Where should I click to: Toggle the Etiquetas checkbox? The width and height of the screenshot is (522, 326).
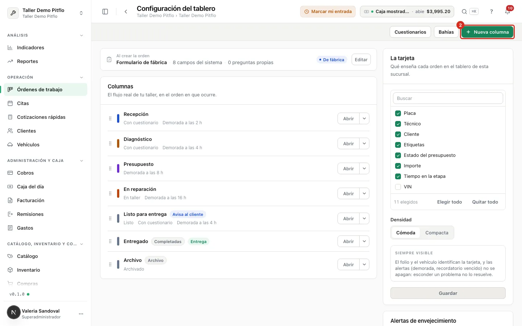coord(398,145)
